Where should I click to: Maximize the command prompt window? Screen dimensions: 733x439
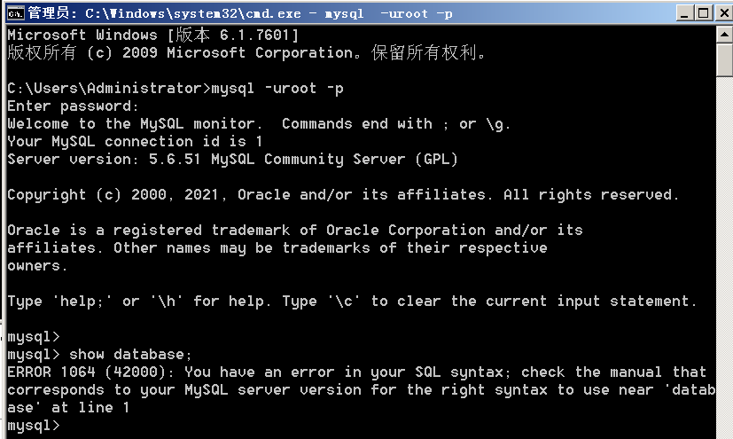tap(704, 13)
